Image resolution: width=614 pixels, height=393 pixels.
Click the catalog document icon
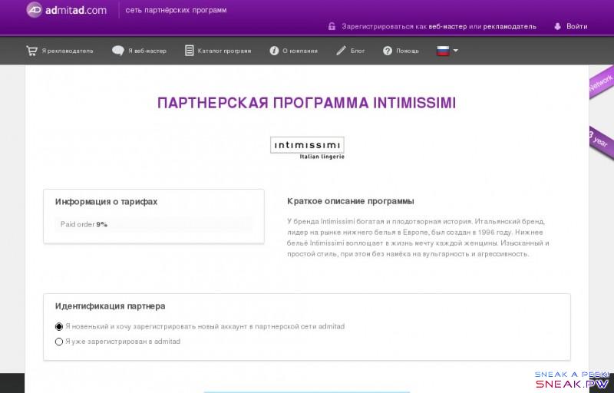click(189, 51)
